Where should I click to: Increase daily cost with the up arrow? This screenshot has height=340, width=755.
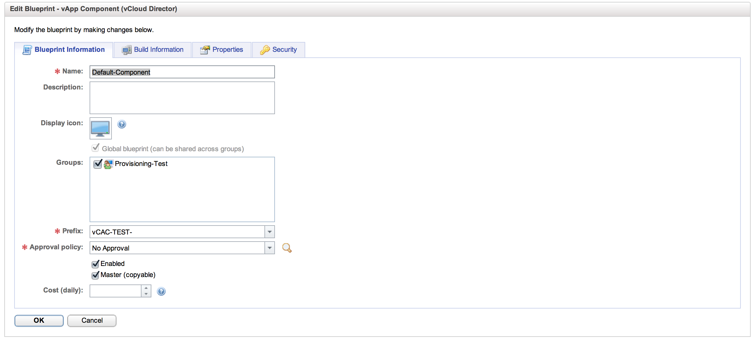(x=146, y=288)
